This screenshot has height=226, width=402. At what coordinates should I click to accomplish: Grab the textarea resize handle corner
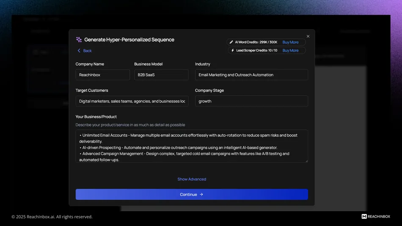(306, 161)
